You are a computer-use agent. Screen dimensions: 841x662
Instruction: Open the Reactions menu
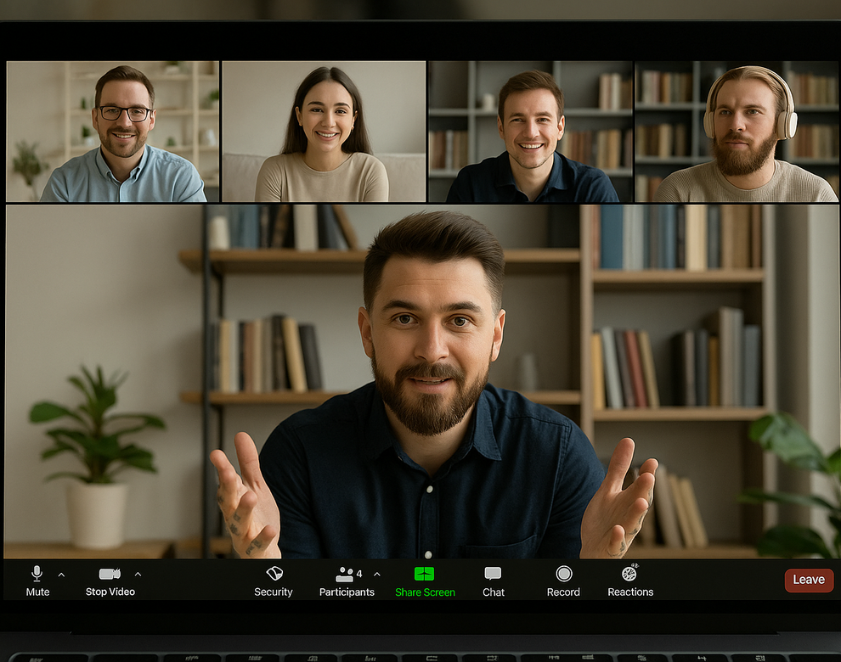(x=630, y=581)
